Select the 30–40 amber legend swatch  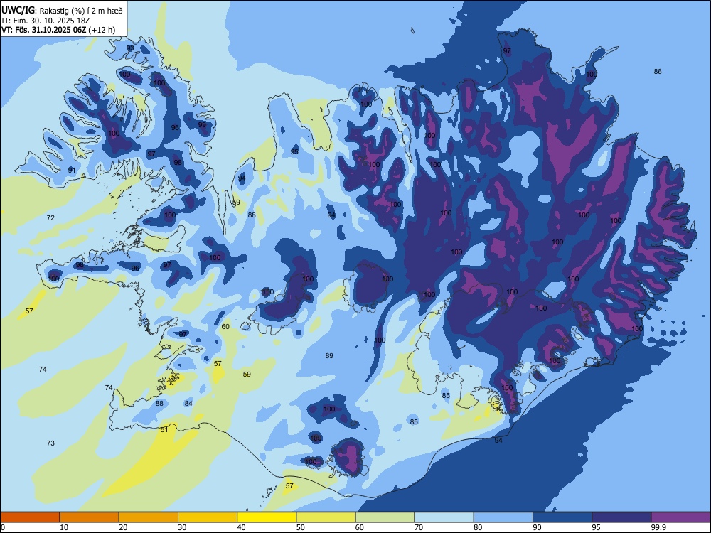(x=208, y=517)
